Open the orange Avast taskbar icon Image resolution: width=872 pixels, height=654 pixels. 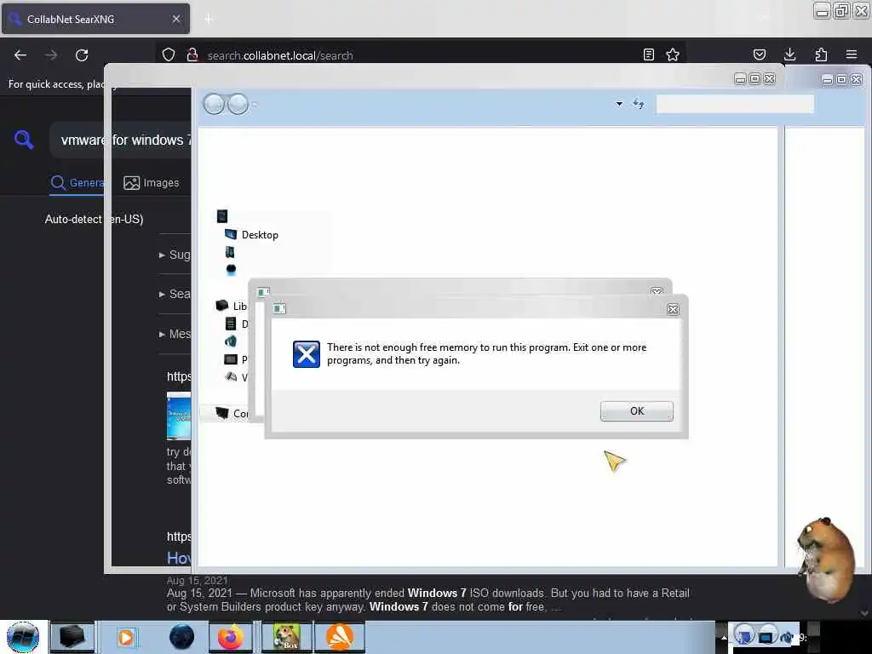coord(339,637)
